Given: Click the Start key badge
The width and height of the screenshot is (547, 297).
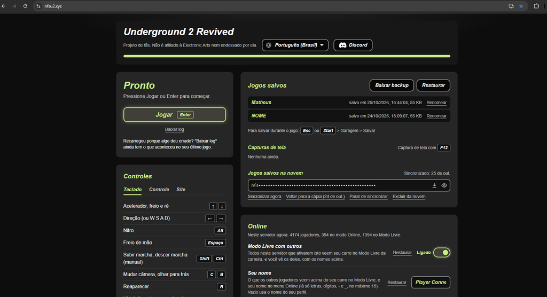Looking at the screenshot, I should (x=328, y=130).
